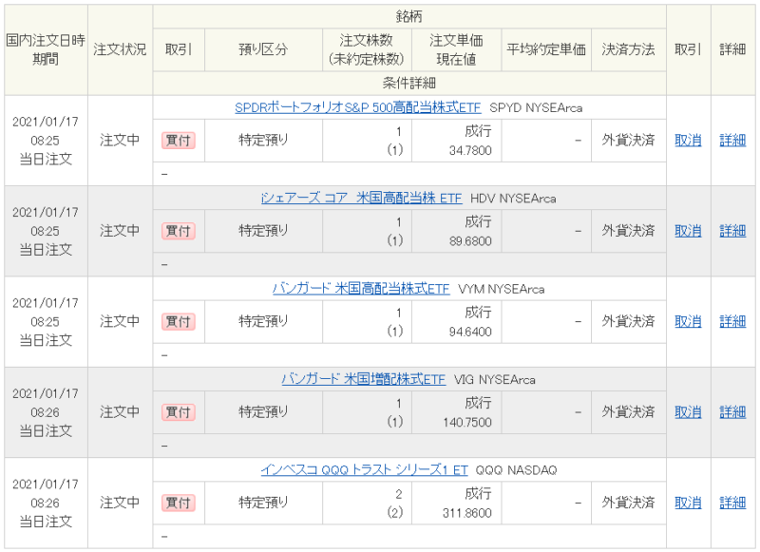
Task: Open iシェアーズ コア 米国高配当株 ETF link
Action: pyautogui.click(x=362, y=199)
